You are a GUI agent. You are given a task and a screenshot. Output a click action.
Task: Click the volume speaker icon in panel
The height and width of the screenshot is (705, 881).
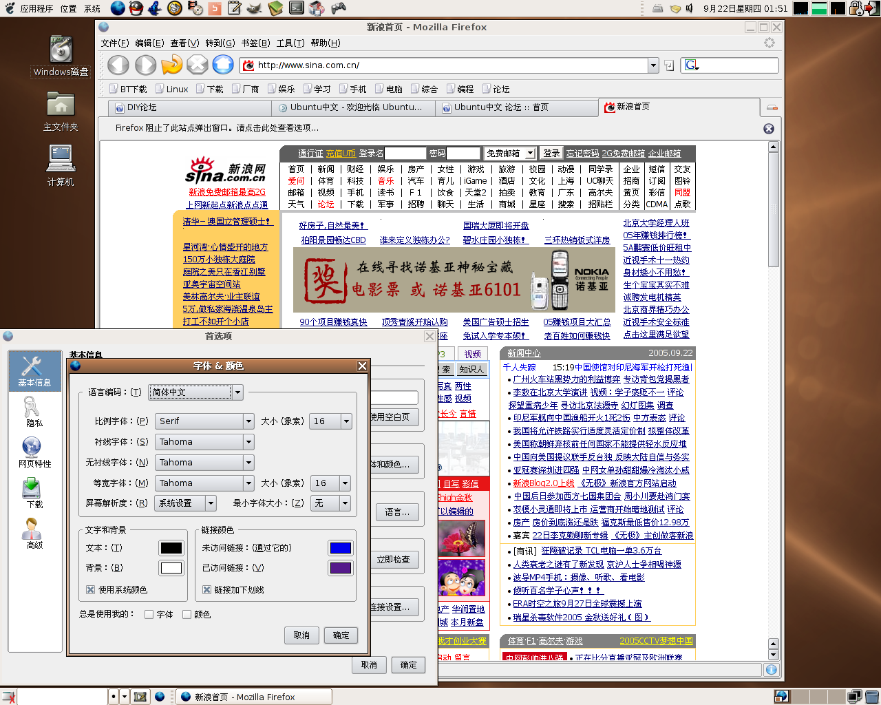click(690, 8)
